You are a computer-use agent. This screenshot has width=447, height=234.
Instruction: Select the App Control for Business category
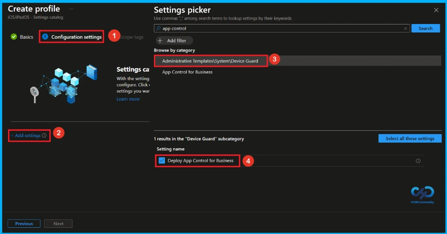(187, 72)
